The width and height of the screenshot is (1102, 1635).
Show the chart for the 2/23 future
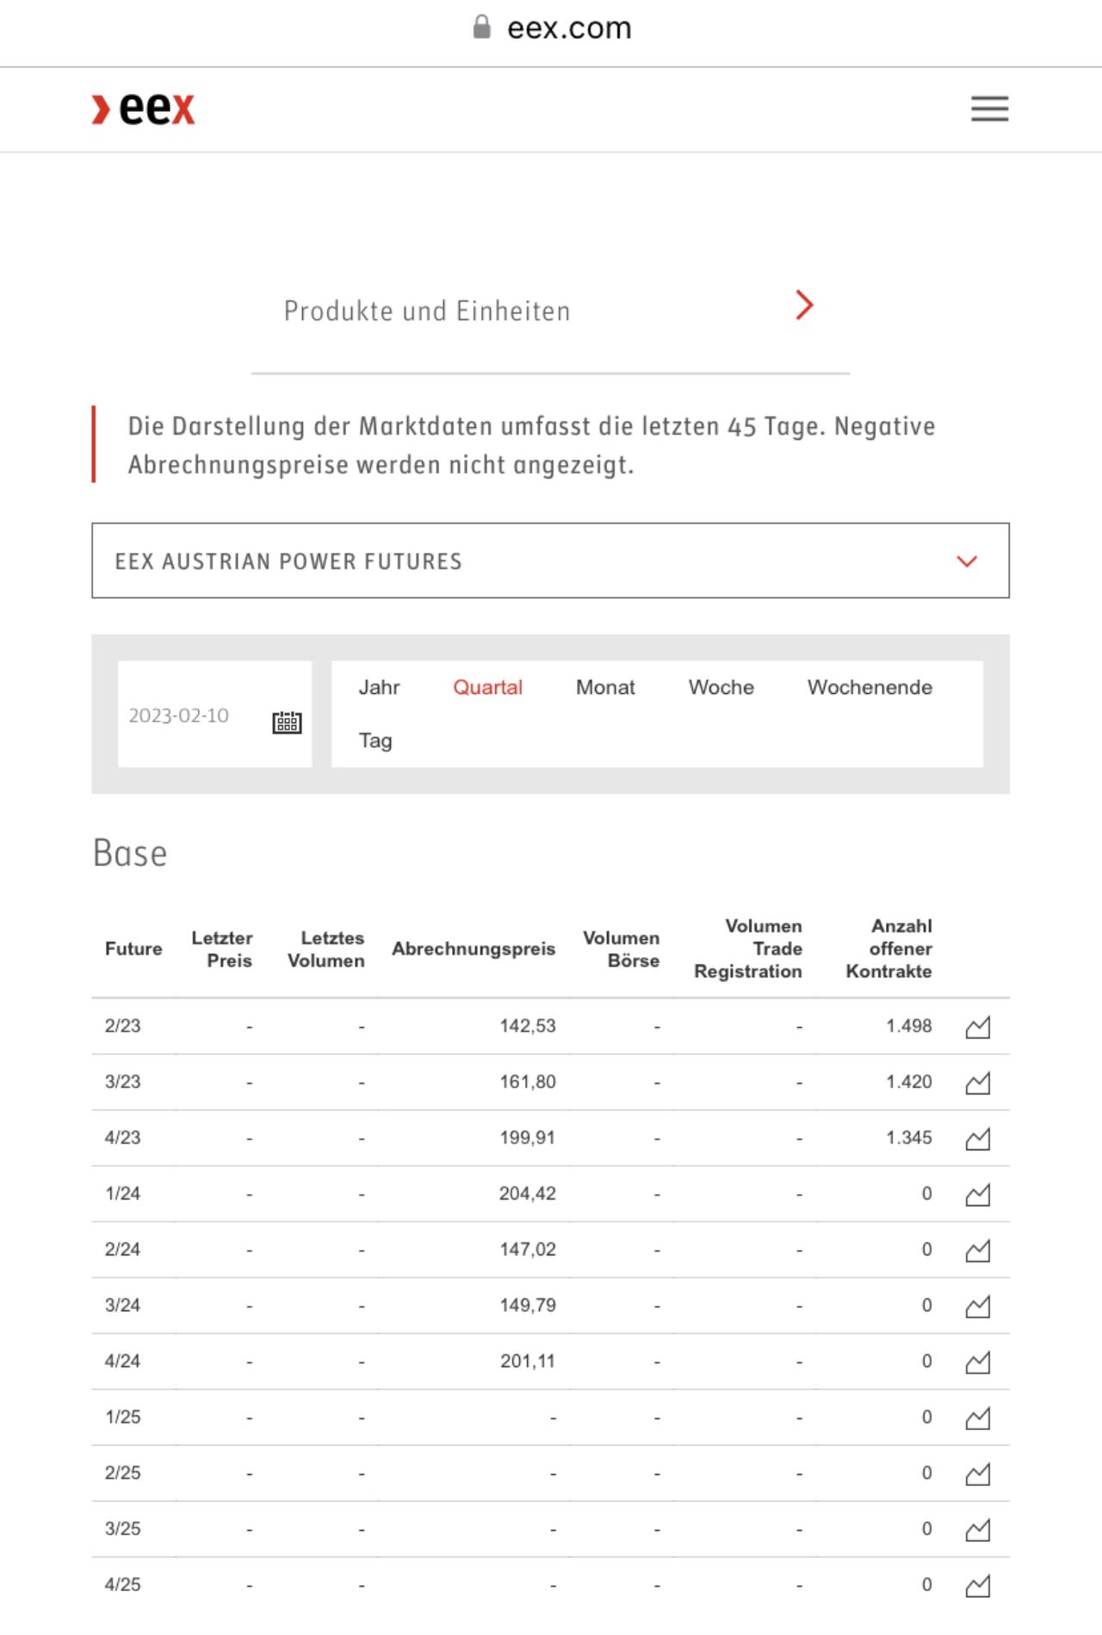[x=978, y=1026]
